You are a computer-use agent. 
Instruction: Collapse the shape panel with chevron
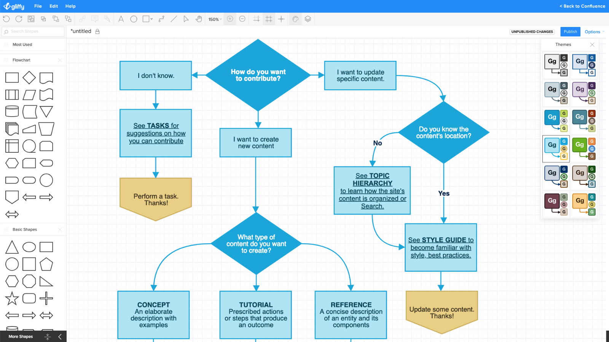(60, 337)
